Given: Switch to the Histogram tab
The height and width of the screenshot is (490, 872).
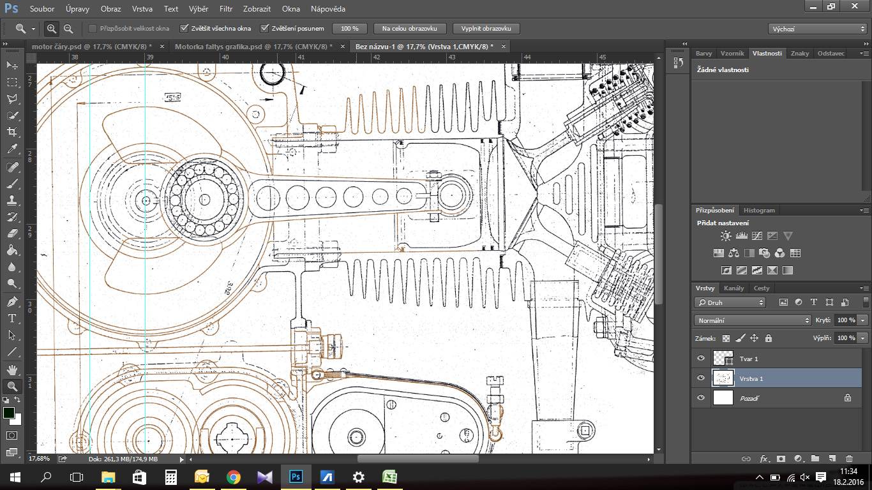Looking at the screenshot, I should click(759, 211).
